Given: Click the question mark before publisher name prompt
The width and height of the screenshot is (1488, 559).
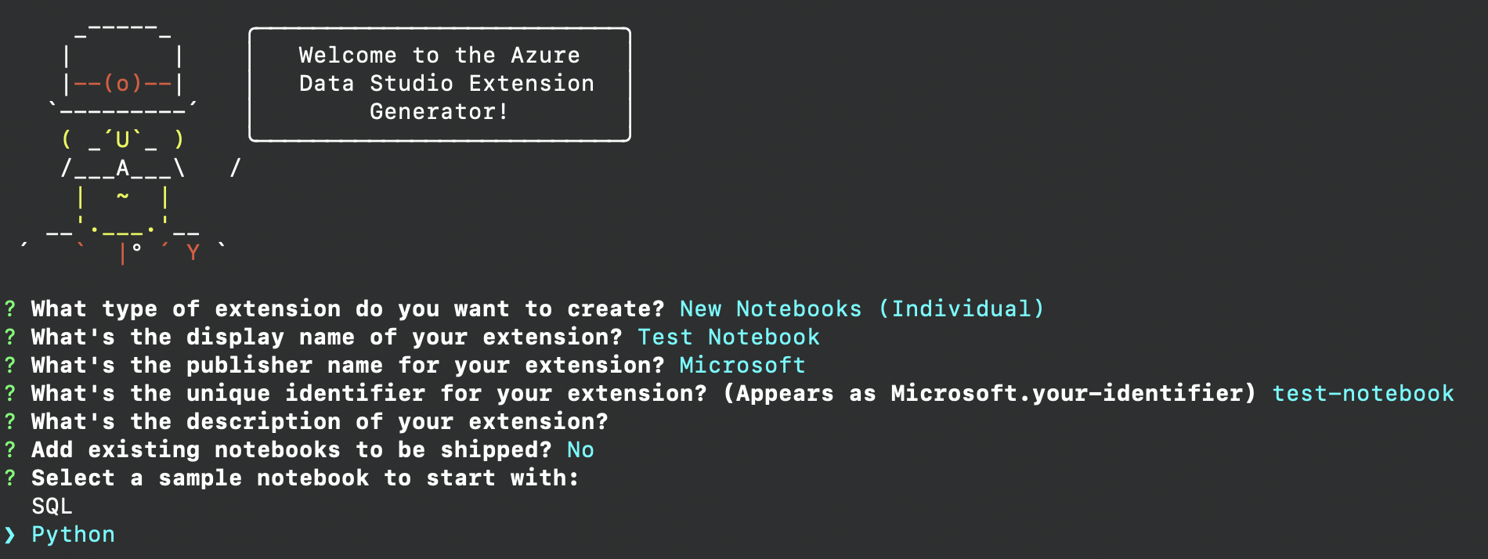Looking at the screenshot, I should pyautogui.click(x=10, y=365).
